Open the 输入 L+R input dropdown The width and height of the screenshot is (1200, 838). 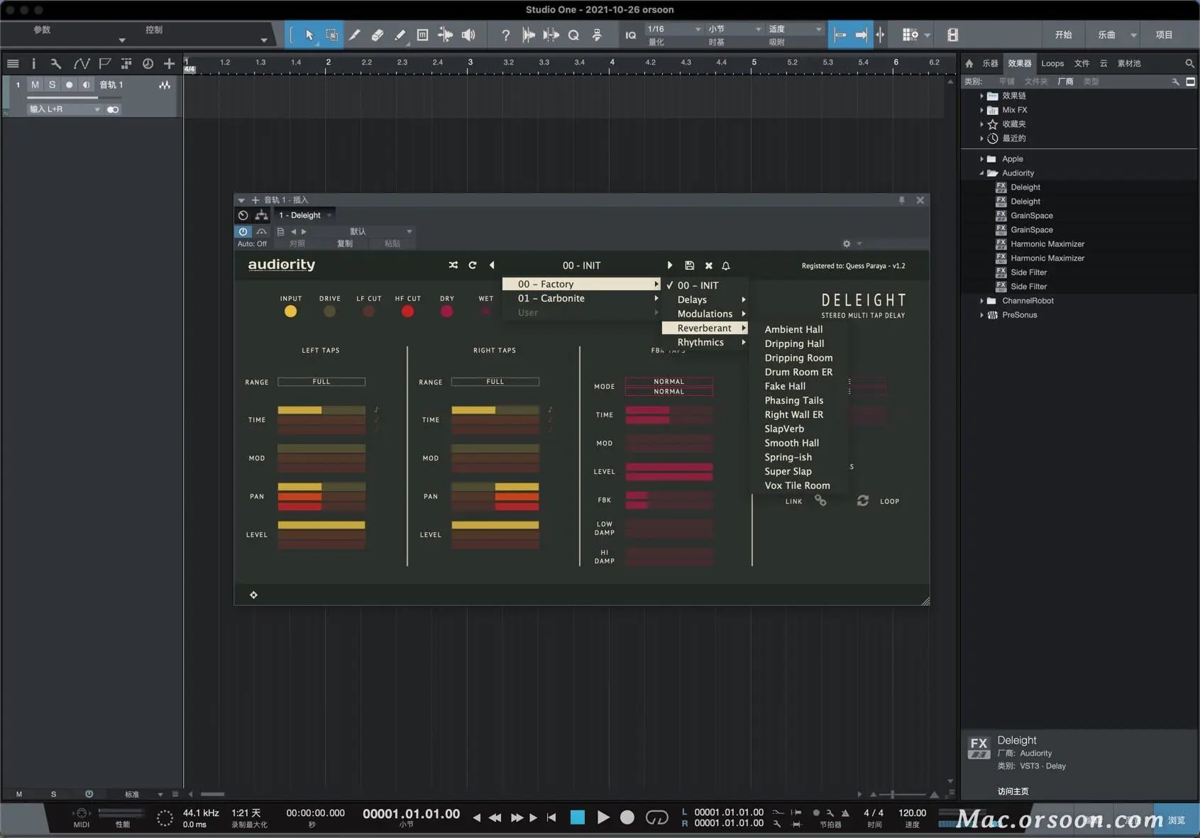pyautogui.click(x=65, y=109)
